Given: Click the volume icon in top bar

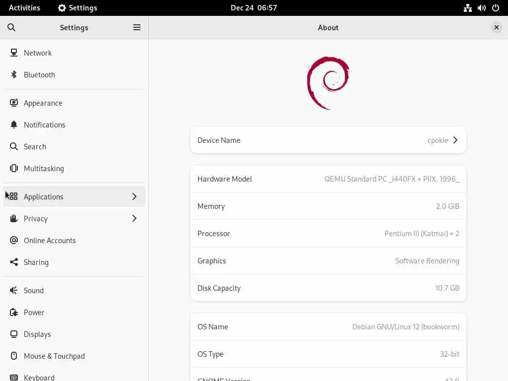Looking at the screenshot, I should click(481, 8).
